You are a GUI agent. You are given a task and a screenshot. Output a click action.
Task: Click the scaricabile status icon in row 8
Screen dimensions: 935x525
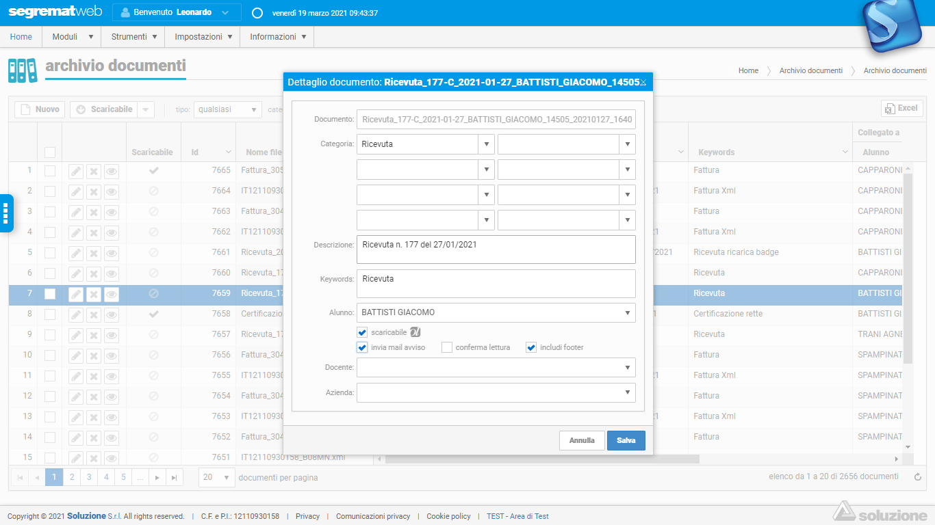[153, 314]
